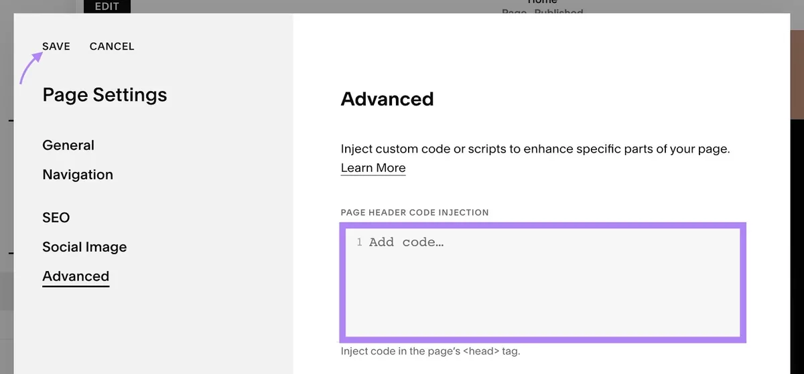The height and width of the screenshot is (374, 804).
Task: Open the General settings tab
Action: point(68,145)
